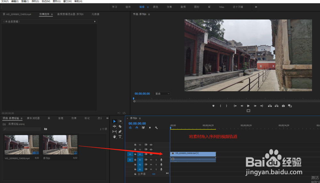
Task: Toggle V2 track visibility eye
Action: click(x=151, y=149)
